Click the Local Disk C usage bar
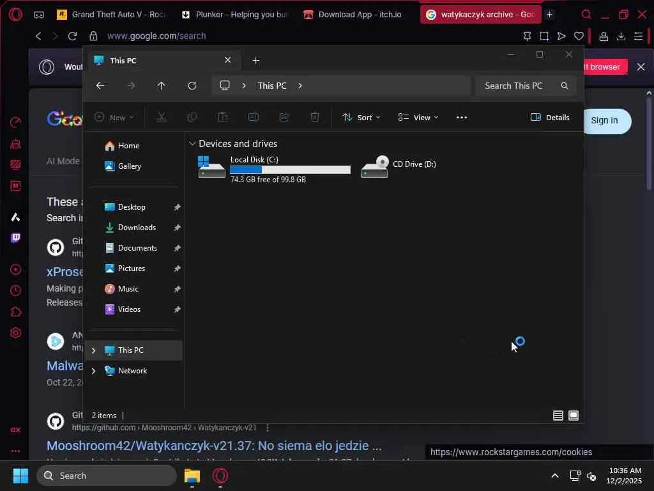 (290, 169)
